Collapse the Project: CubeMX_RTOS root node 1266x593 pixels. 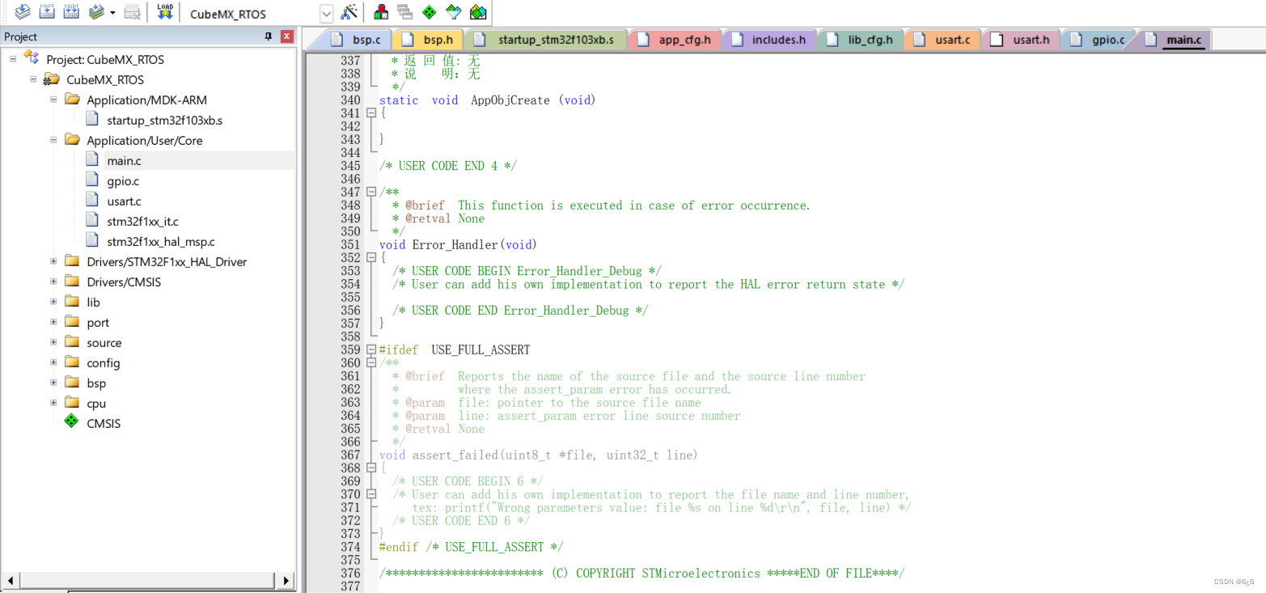[13, 59]
